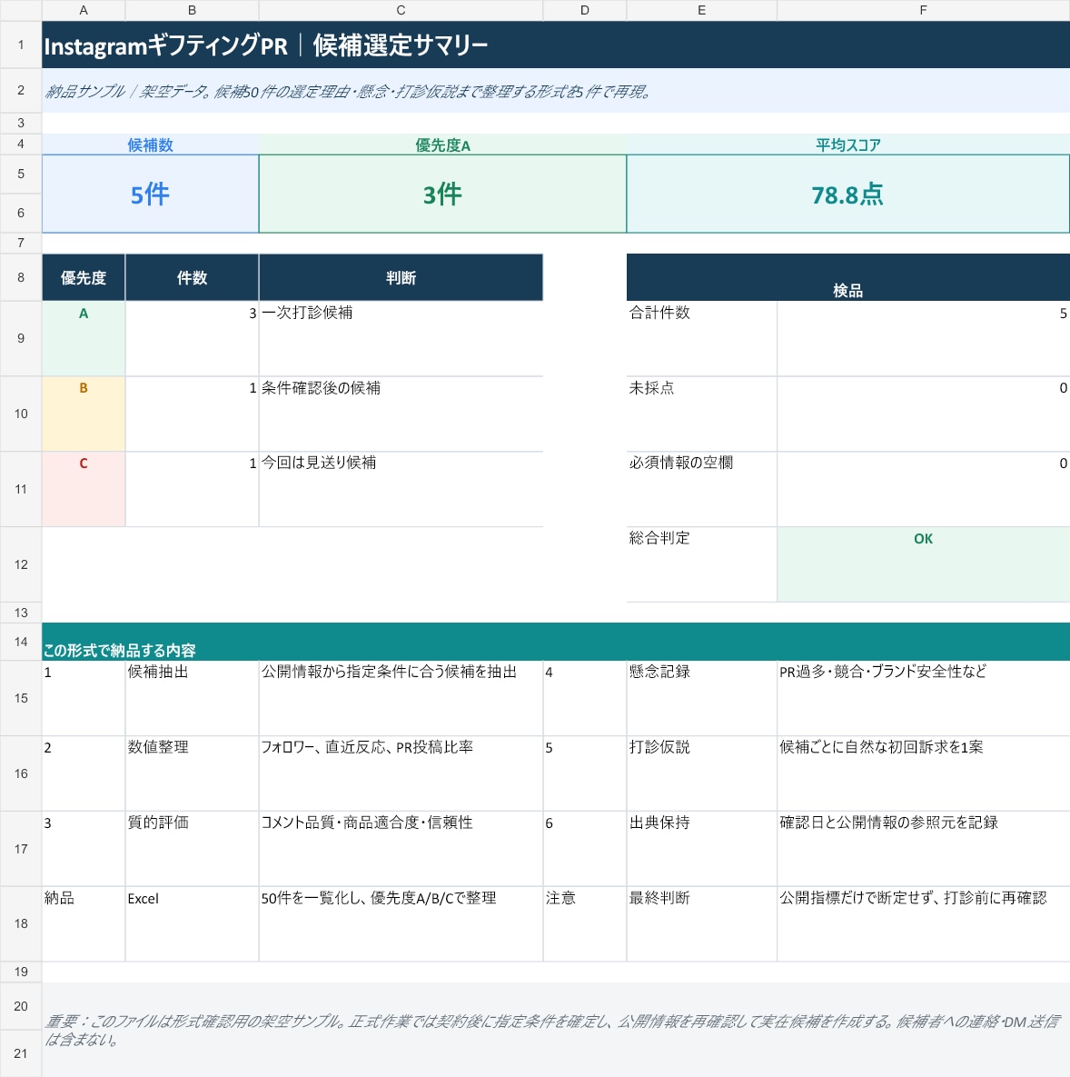Select column B header
This screenshot has height=1077, width=1070.
click(x=192, y=10)
